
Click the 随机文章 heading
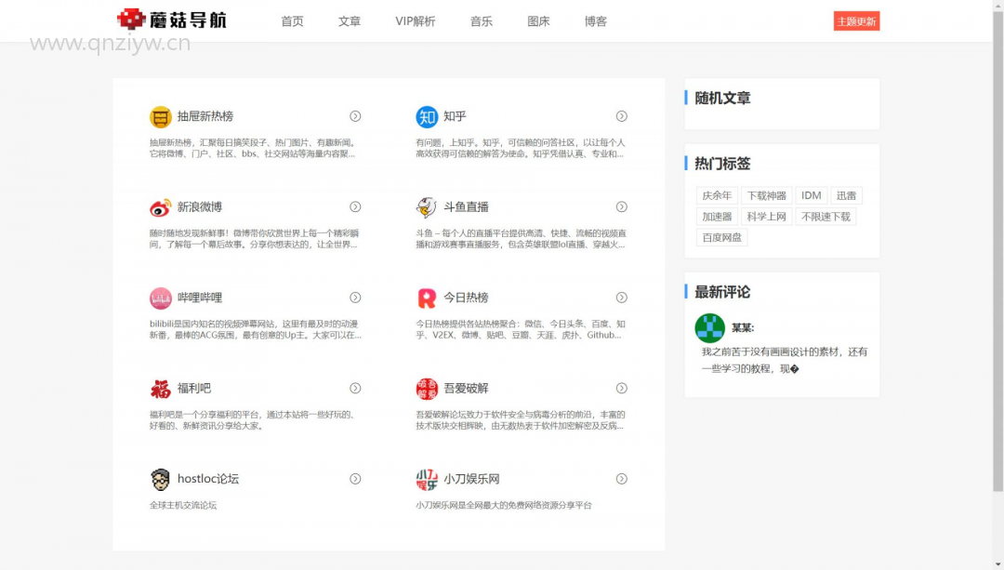722,98
